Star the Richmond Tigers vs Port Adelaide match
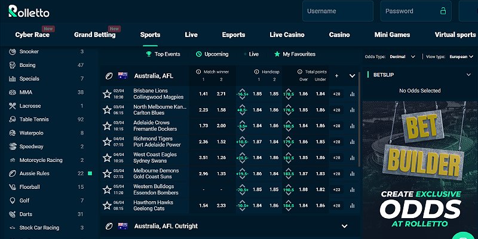The height and width of the screenshot is (239, 478). (x=107, y=142)
